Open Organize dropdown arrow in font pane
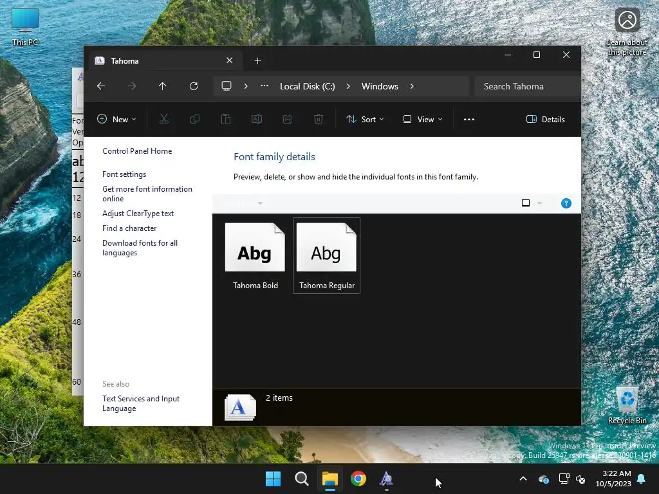Screen dimensions: 659x494 click(260, 203)
